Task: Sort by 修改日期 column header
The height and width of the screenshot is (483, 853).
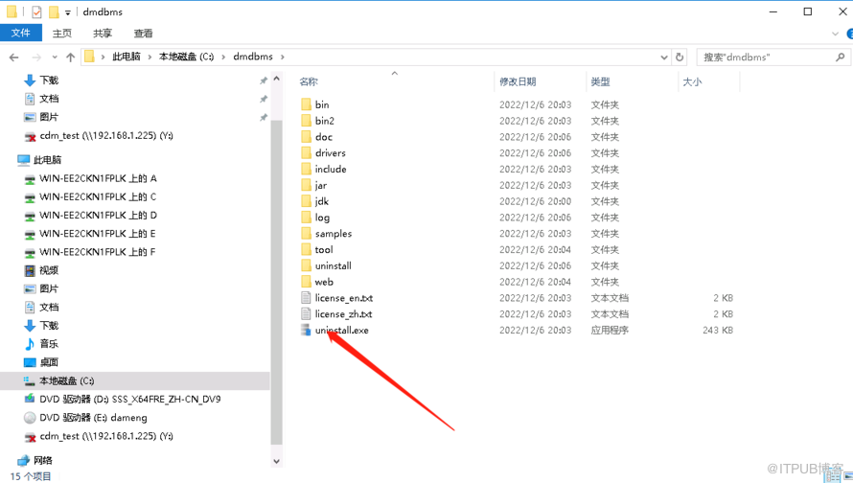Action: [x=518, y=81]
